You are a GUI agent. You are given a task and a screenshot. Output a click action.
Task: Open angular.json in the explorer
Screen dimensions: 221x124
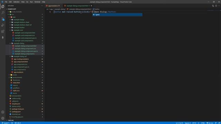coord(16,104)
